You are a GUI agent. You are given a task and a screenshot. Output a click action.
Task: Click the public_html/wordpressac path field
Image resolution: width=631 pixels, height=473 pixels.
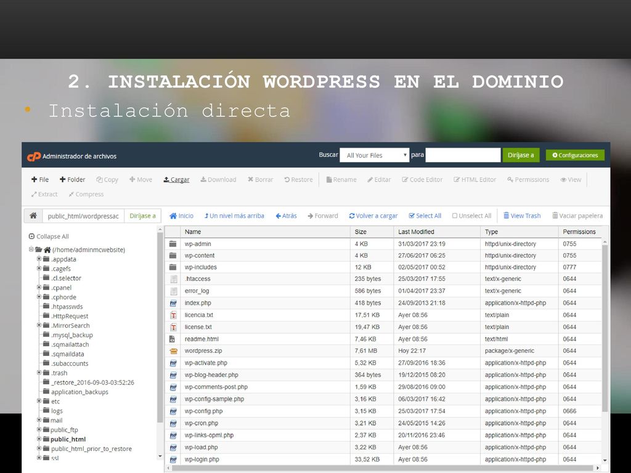coord(83,216)
